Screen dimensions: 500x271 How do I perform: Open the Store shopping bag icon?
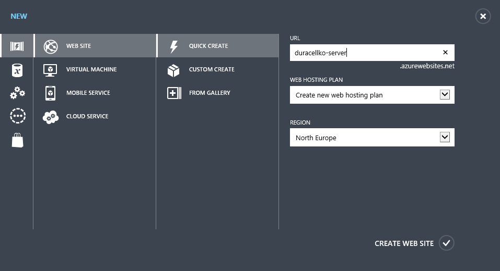[18, 140]
